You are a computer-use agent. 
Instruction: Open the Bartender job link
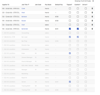click(25, 29)
